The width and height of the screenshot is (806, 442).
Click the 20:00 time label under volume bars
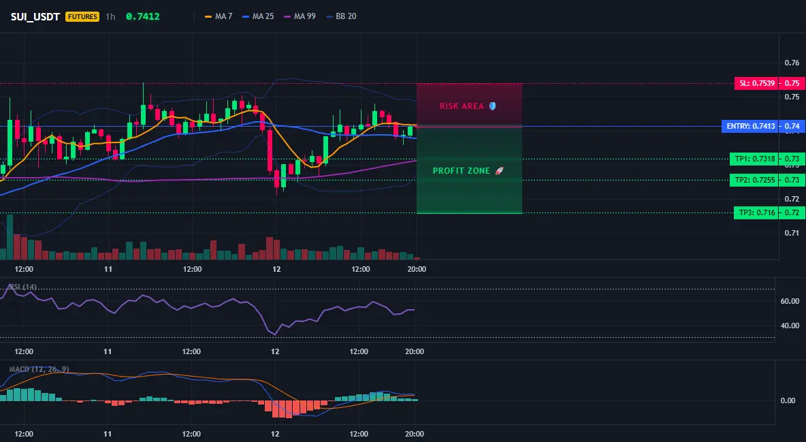coord(417,269)
